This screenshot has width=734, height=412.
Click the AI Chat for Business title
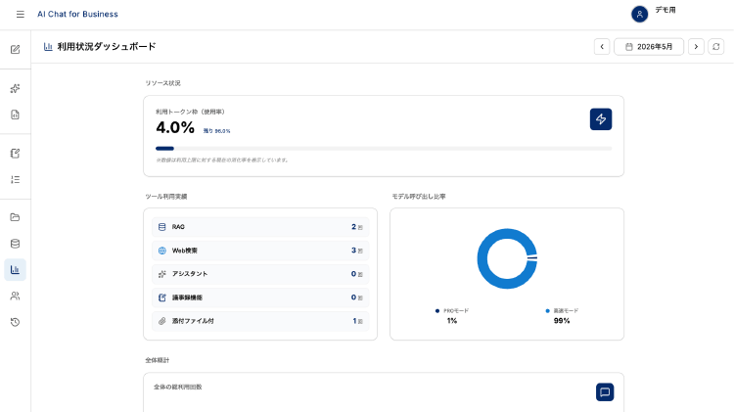77,14
